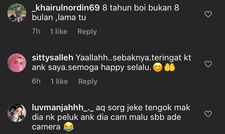Viewport: 225px width, 134px height.
Task: Like the comment by _khairulnordin69
Action: click(208, 14)
